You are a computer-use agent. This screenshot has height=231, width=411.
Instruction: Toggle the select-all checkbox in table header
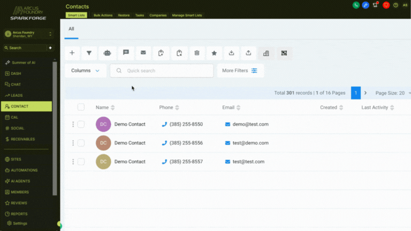(81, 107)
